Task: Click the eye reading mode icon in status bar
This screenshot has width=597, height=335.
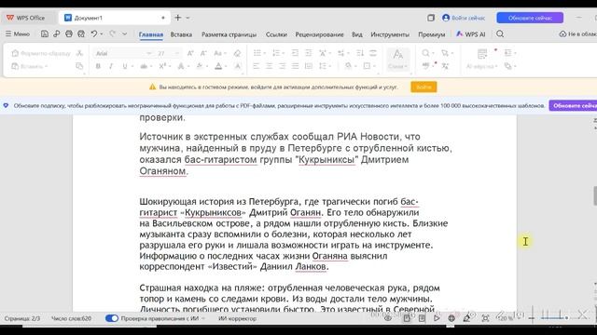Action: coord(388,318)
